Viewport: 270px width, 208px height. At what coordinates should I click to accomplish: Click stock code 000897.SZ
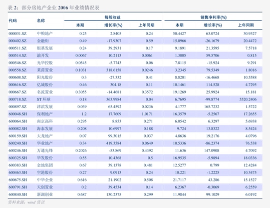click(18, 106)
